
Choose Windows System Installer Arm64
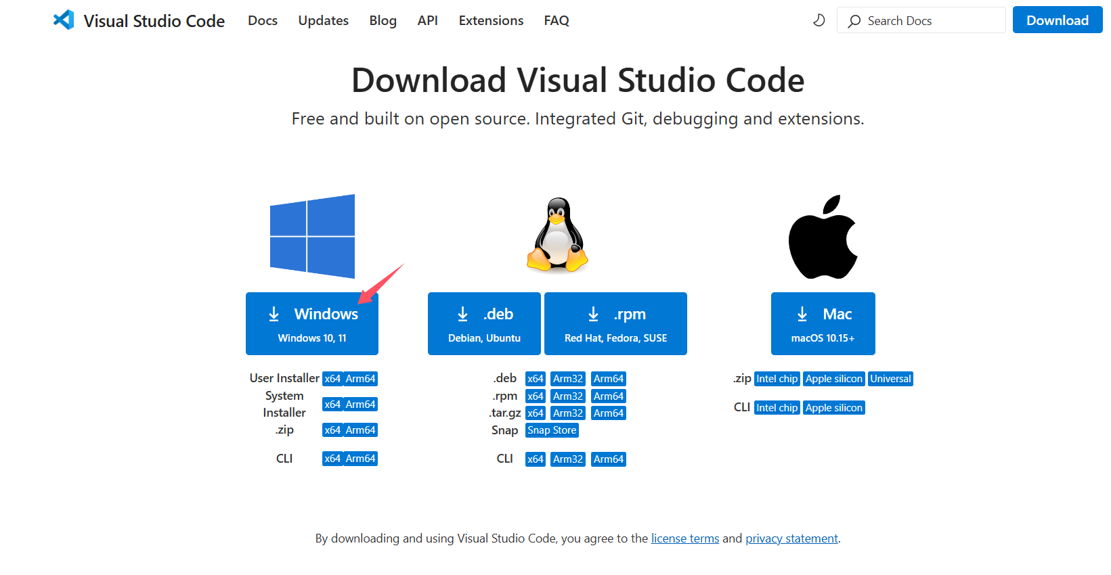360,405
